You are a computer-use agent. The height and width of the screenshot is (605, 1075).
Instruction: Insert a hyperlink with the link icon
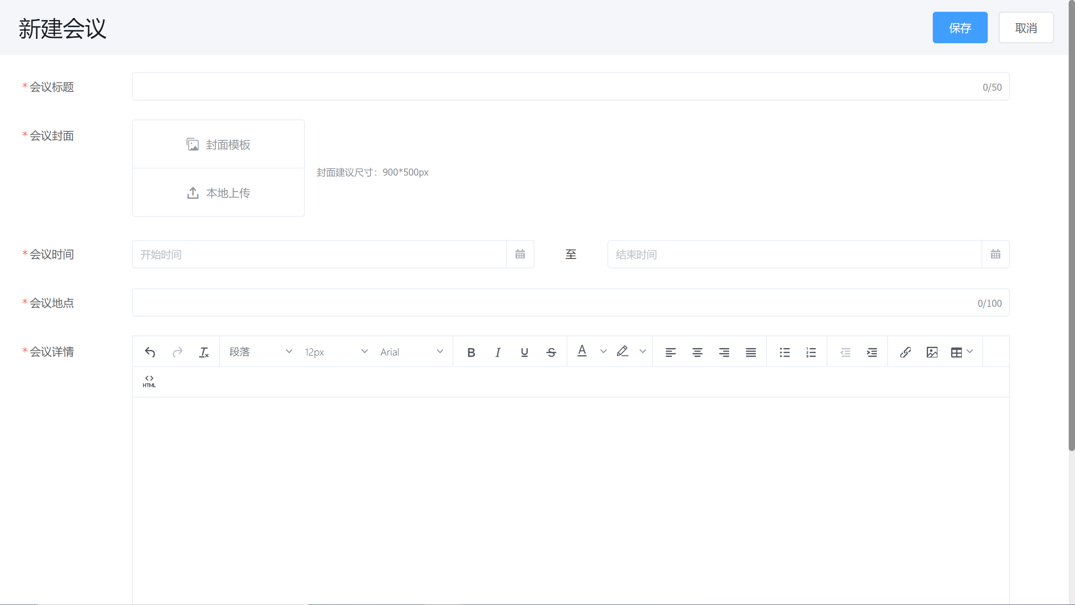point(906,352)
